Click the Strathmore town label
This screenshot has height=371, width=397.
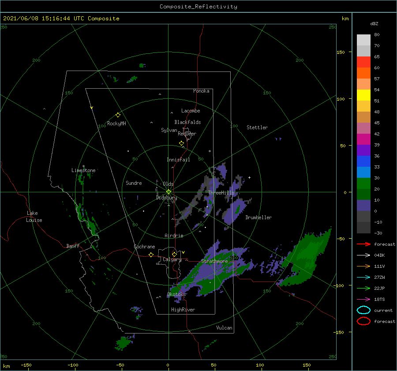214,261
